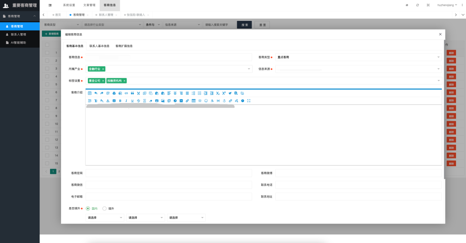
Task: Select the 国内 radio option
Action: [x=88, y=208]
